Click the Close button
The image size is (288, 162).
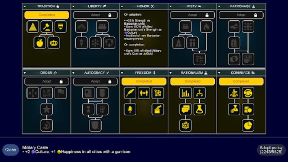tap(11, 150)
